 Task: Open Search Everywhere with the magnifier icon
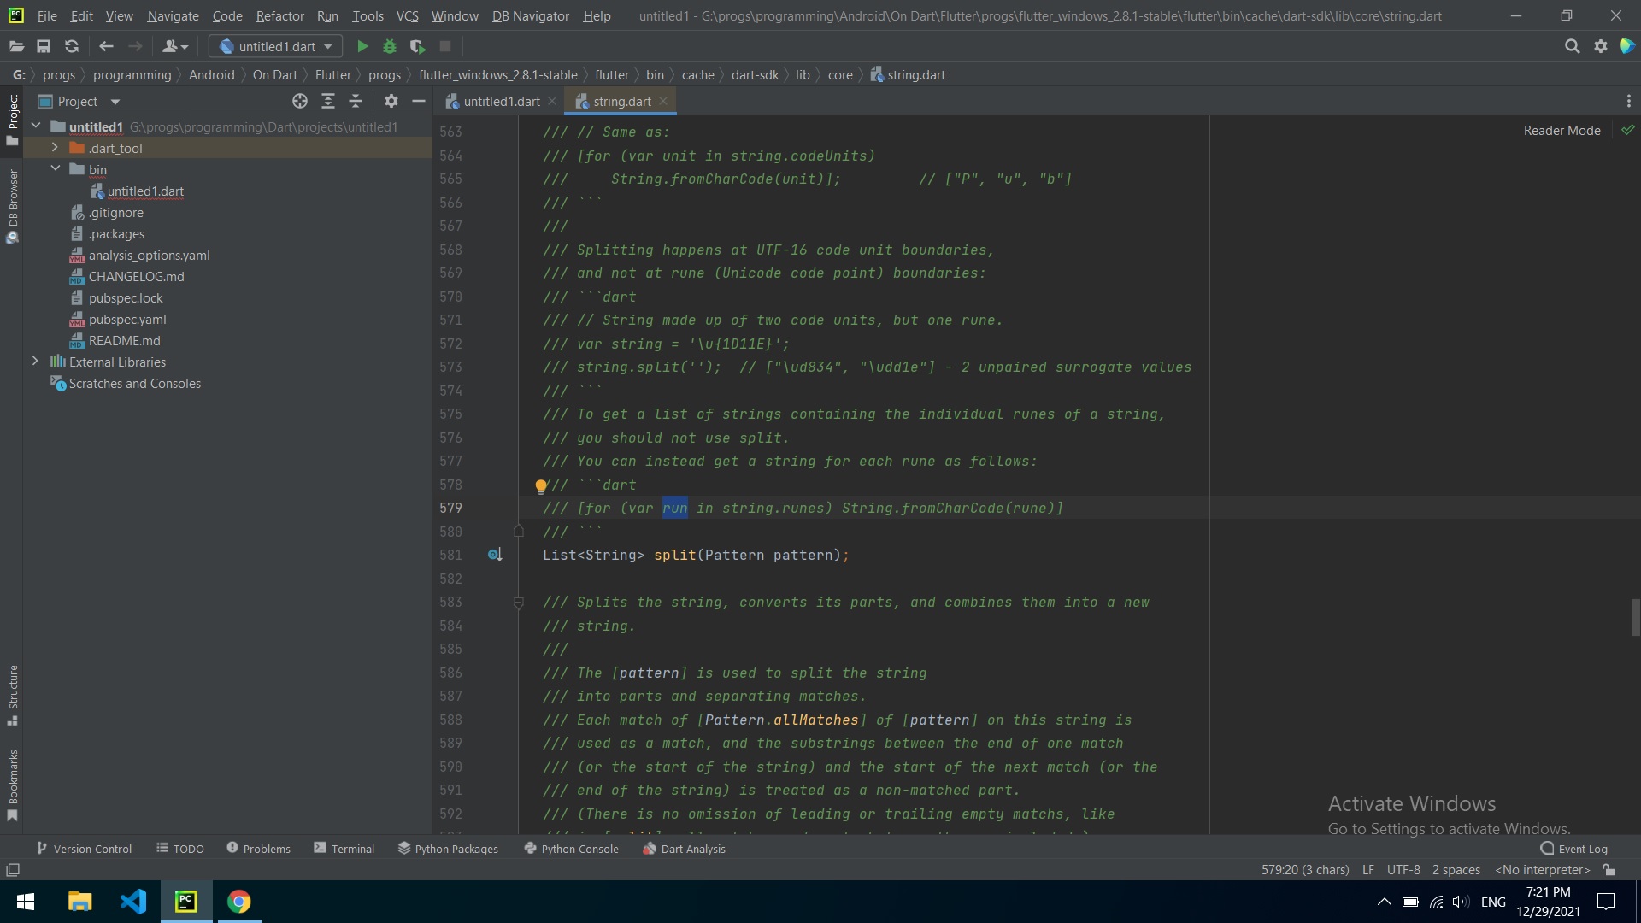click(x=1572, y=46)
